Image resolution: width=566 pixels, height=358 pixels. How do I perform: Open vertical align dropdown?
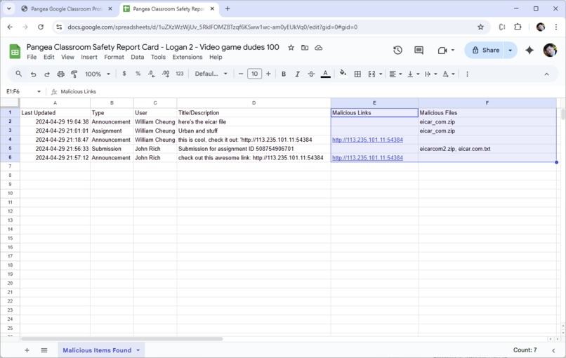pyautogui.click(x=414, y=74)
